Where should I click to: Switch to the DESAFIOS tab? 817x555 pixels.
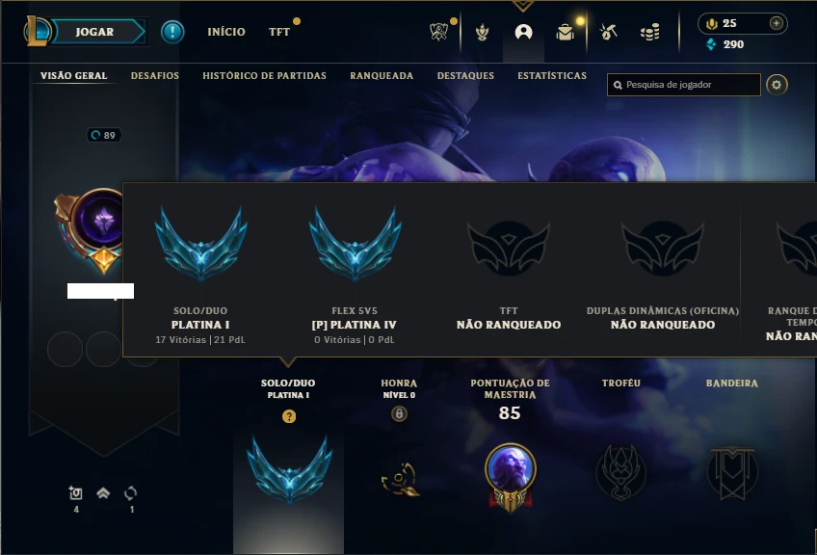pos(155,76)
